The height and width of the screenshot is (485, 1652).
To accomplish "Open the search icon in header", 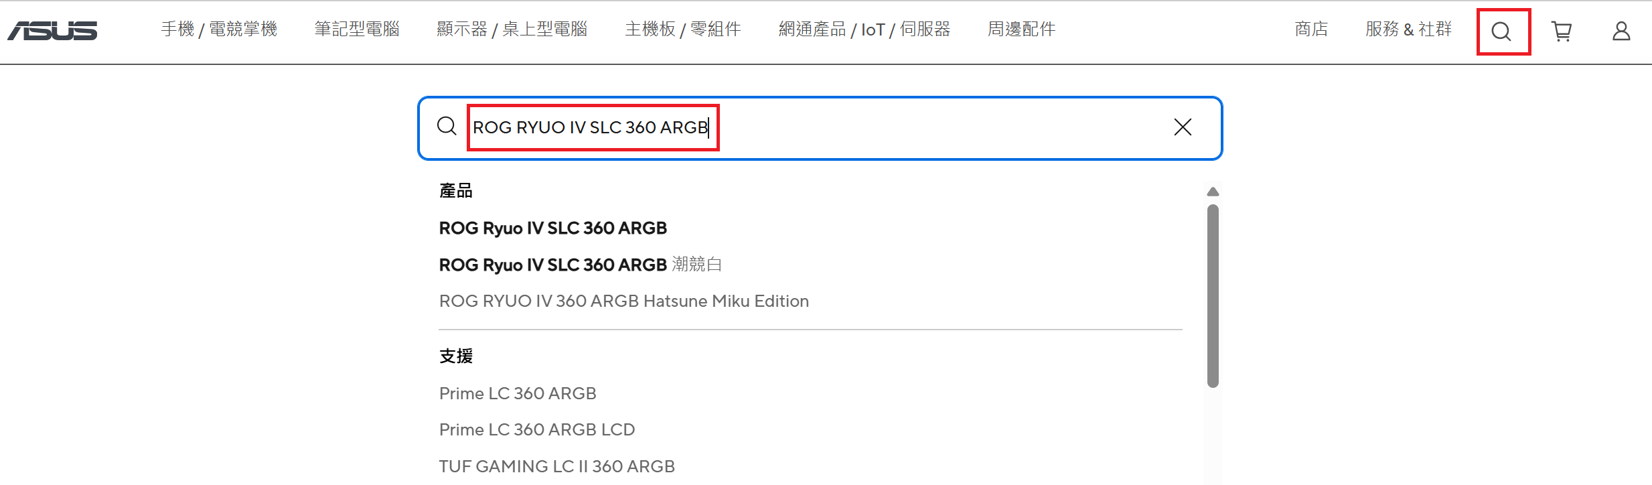I will (1502, 31).
